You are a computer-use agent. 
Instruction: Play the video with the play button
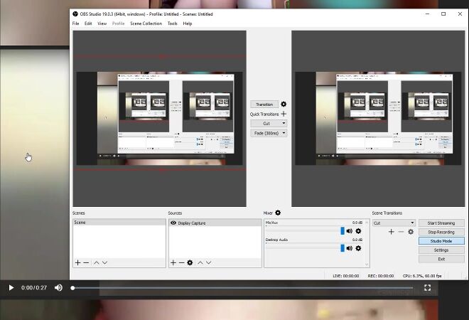11,287
